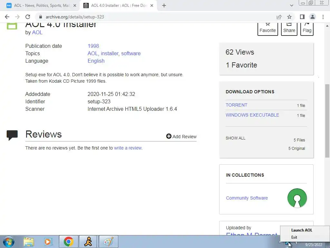Expand the tab search dropdown arrow
The width and height of the screenshot is (330, 248).
click(x=291, y=5)
